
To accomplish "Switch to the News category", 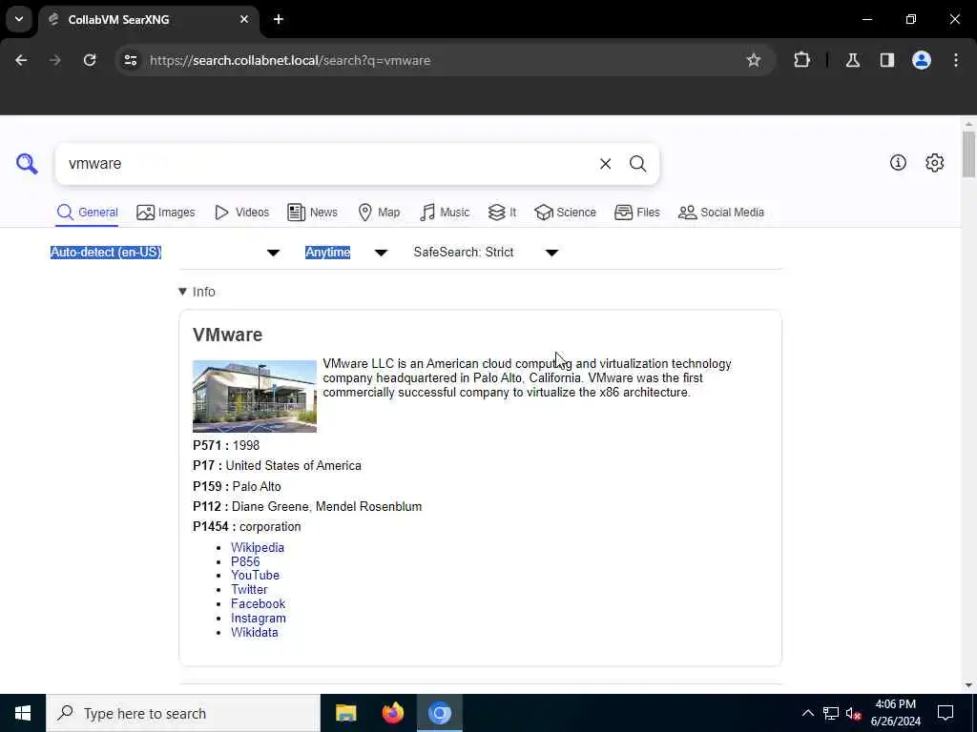I will click(312, 213).
